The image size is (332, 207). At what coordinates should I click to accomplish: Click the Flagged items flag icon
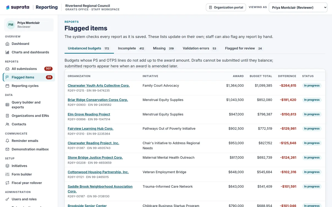[7, 77]
